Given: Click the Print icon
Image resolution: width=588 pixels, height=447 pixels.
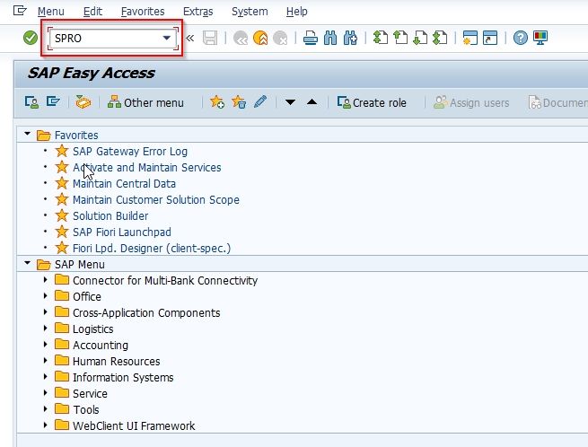Looking at the screenshot, I should 311,38.
